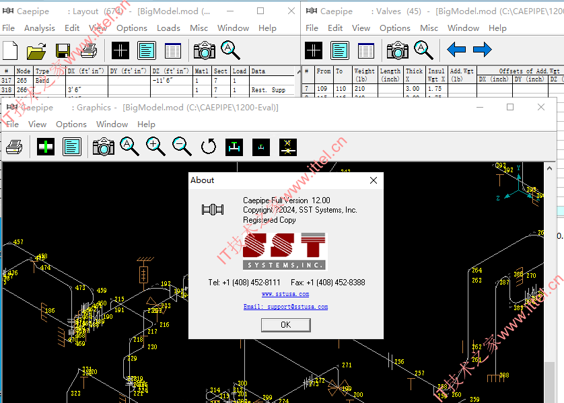Click scroll up arrow in Graphics window
Image resolution: width=564 pixels, height=403 pixels.
click(549, 168)
